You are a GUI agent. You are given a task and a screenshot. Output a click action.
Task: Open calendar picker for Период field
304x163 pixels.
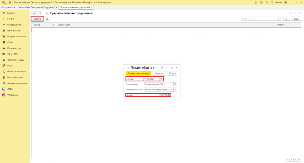tap(161, 79)
